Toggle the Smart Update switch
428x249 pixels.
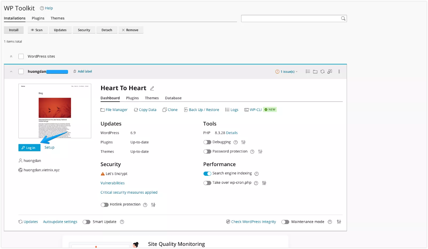coord(86,222)
